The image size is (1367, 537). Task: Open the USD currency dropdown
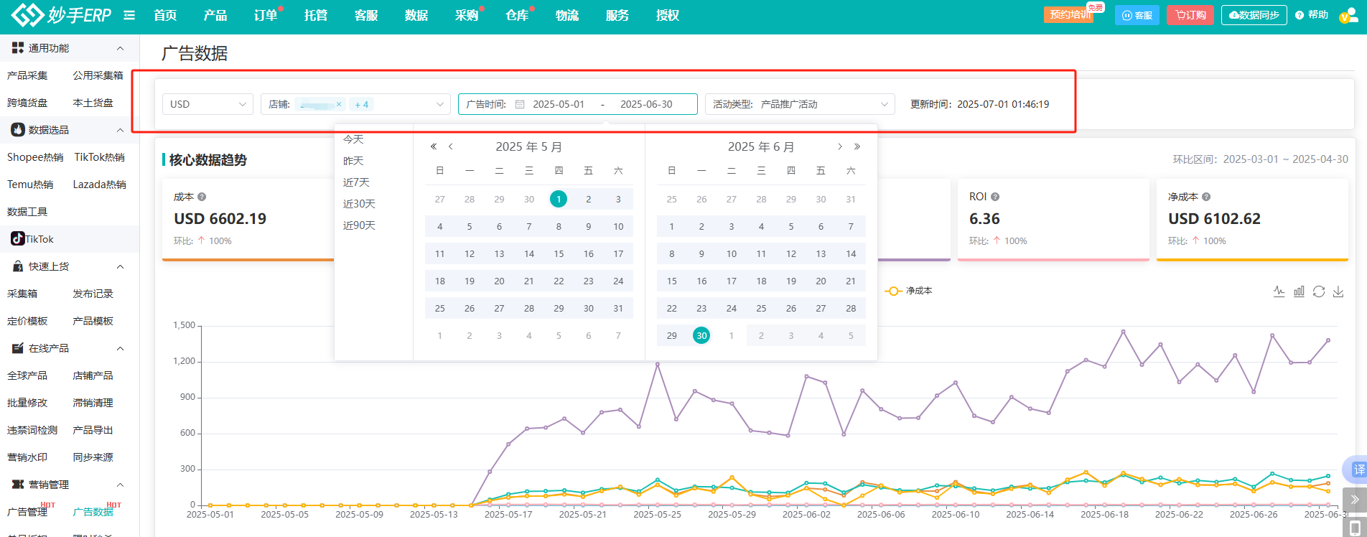coord(207,104)
